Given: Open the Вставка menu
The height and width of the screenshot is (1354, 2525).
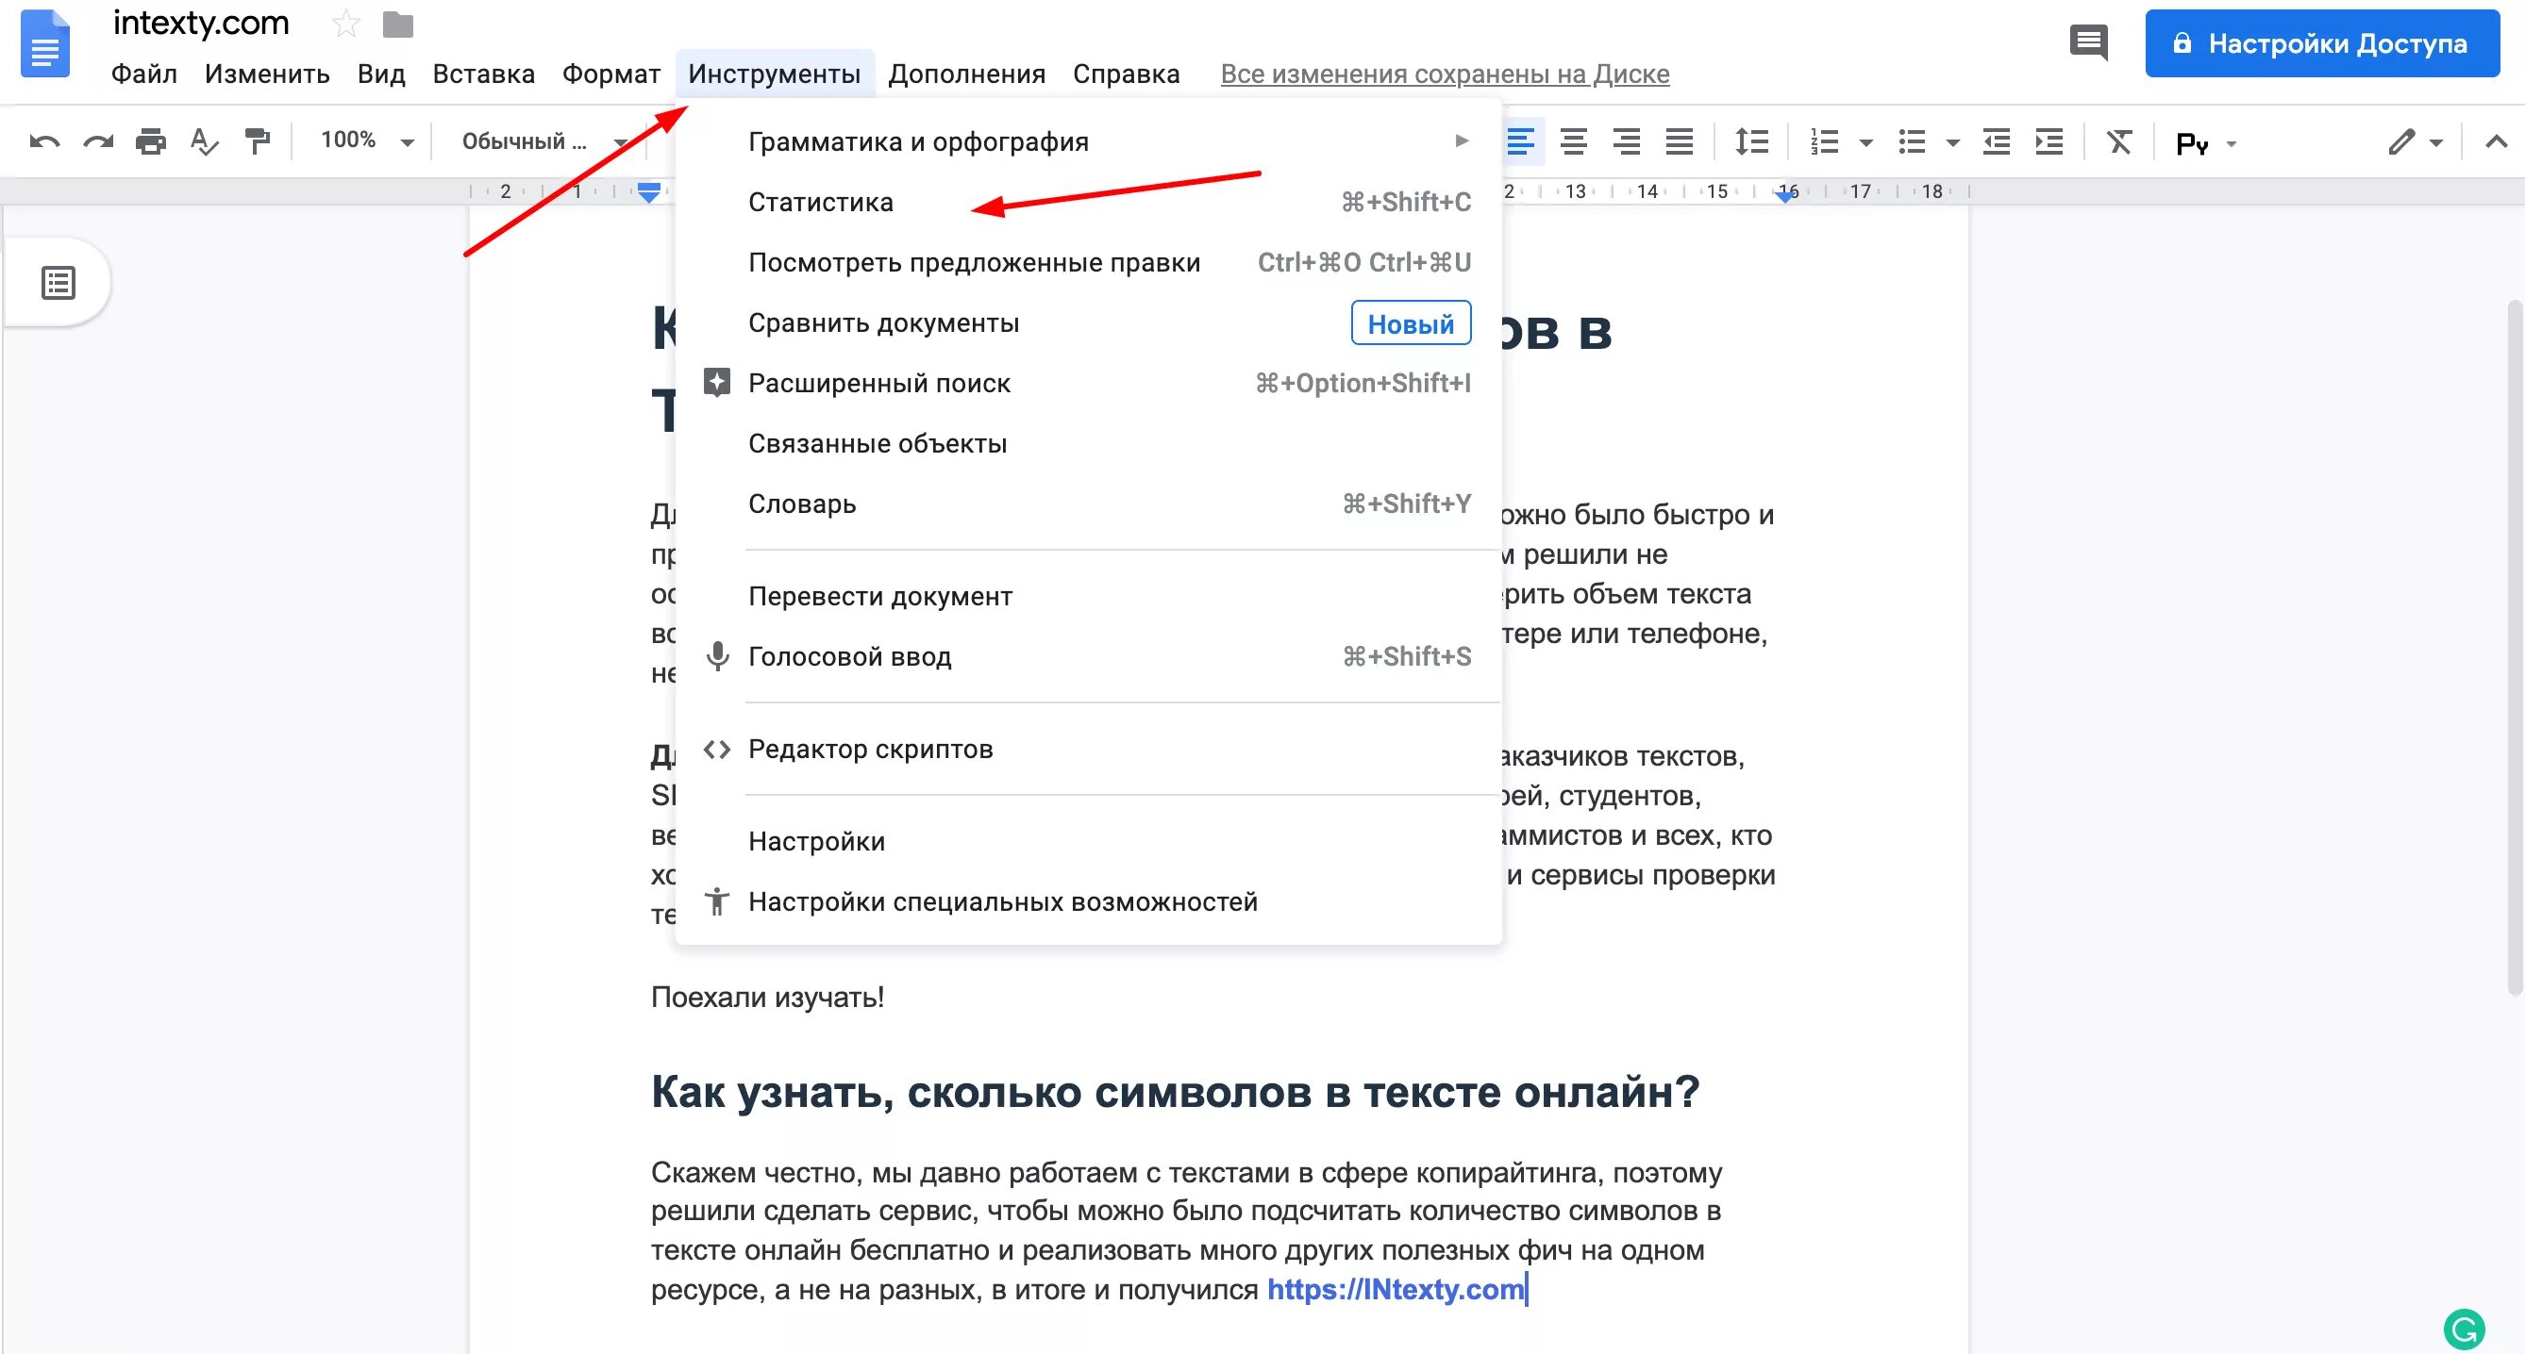Looking at the screenshot, I should pos(484,74).
